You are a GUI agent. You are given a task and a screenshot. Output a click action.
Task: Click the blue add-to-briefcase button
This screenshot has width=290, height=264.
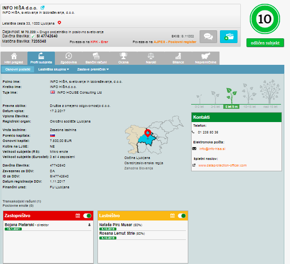tap(228, 36)
